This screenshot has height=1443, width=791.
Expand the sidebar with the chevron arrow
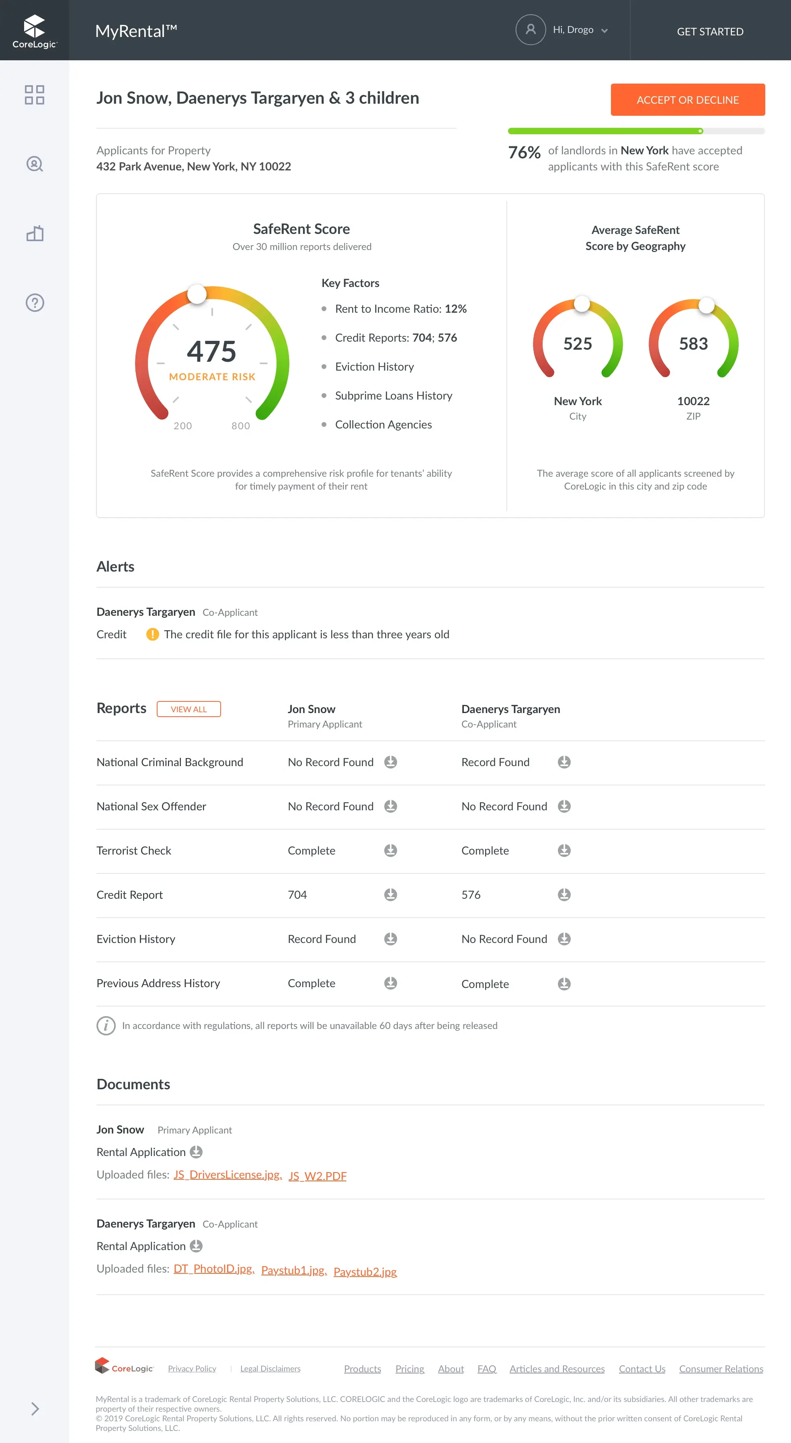pos(35,1409)
